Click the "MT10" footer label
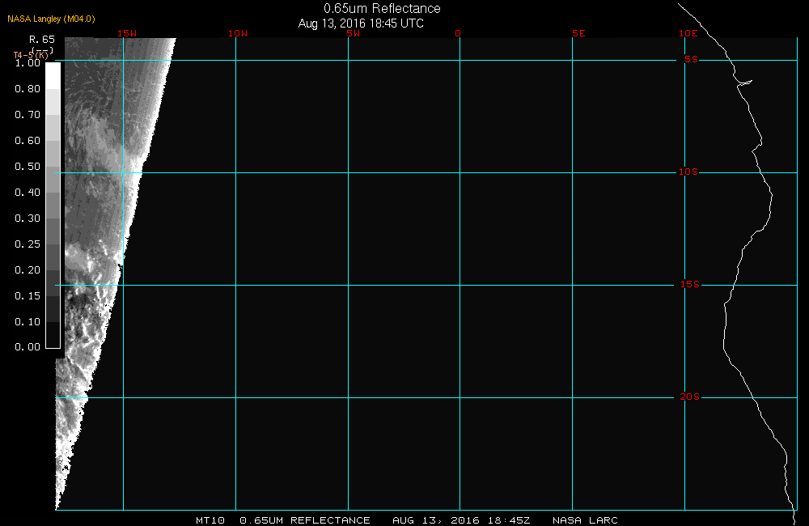This screenshot has height=526, width=809. click(210, 520)
